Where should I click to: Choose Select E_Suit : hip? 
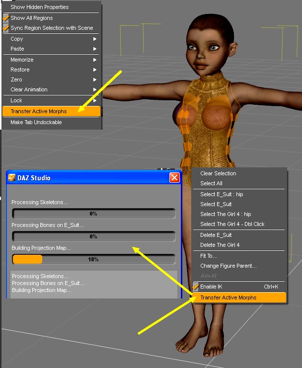(239, 194)
